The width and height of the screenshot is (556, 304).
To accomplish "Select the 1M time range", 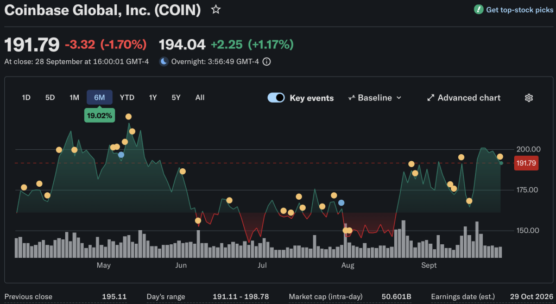I will point(74,97).
